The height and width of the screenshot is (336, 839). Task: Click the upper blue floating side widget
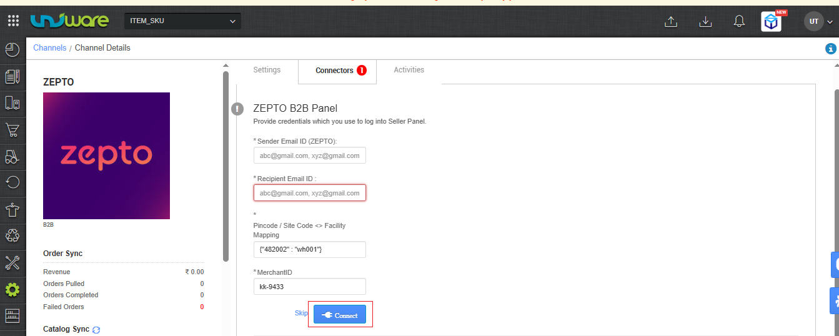(x=835, y=265)
